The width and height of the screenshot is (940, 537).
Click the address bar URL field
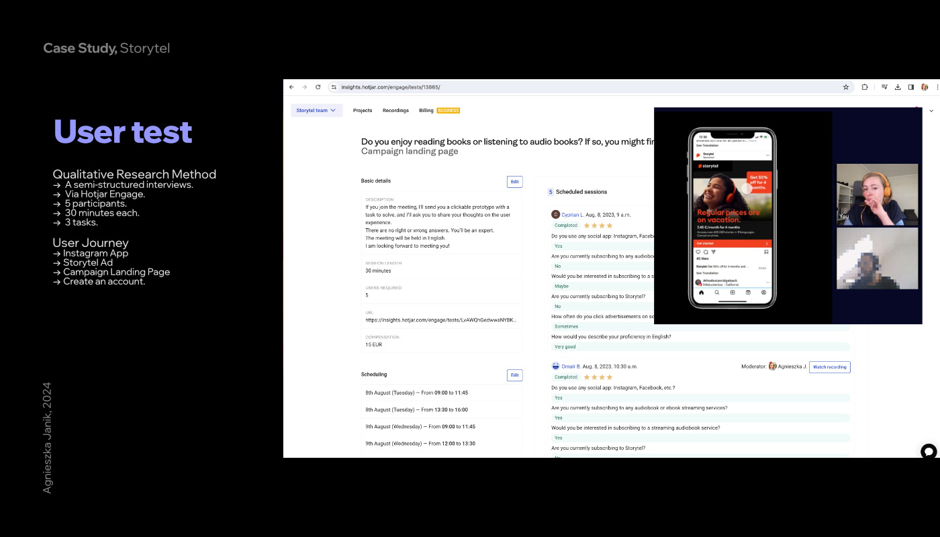coord(591,87)
